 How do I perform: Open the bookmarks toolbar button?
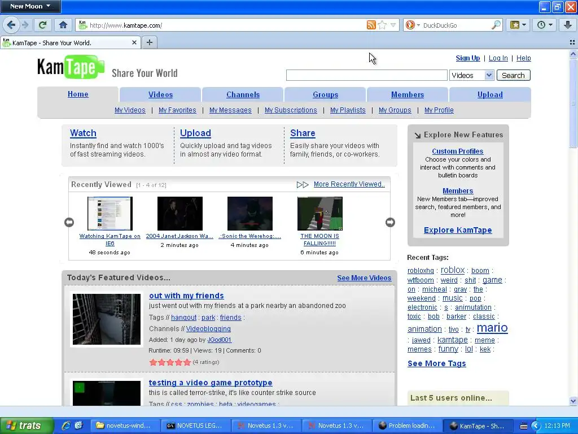(518, 25)
